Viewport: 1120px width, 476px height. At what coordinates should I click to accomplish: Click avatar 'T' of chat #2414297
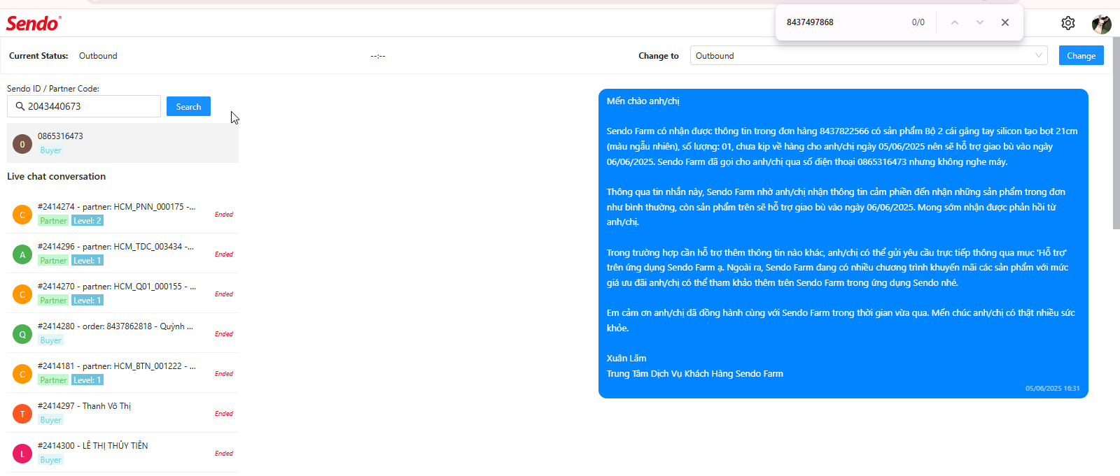(x=22, y=414)
